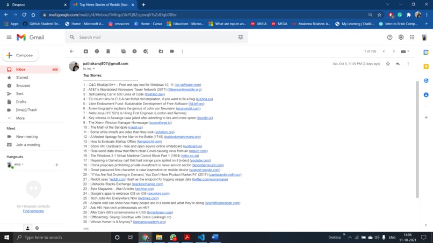Click browser address bar
This screenshot has width=433, height=243.
coord(204,14)
